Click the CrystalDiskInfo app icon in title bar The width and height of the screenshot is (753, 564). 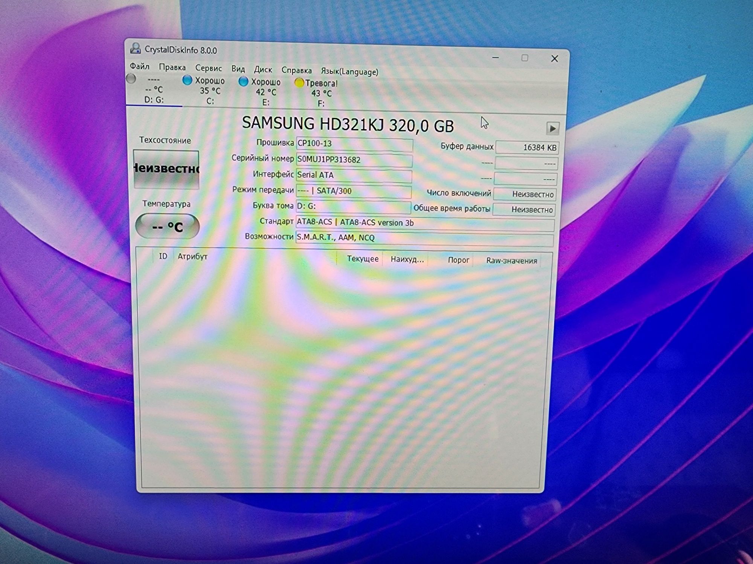coord(135,49)
